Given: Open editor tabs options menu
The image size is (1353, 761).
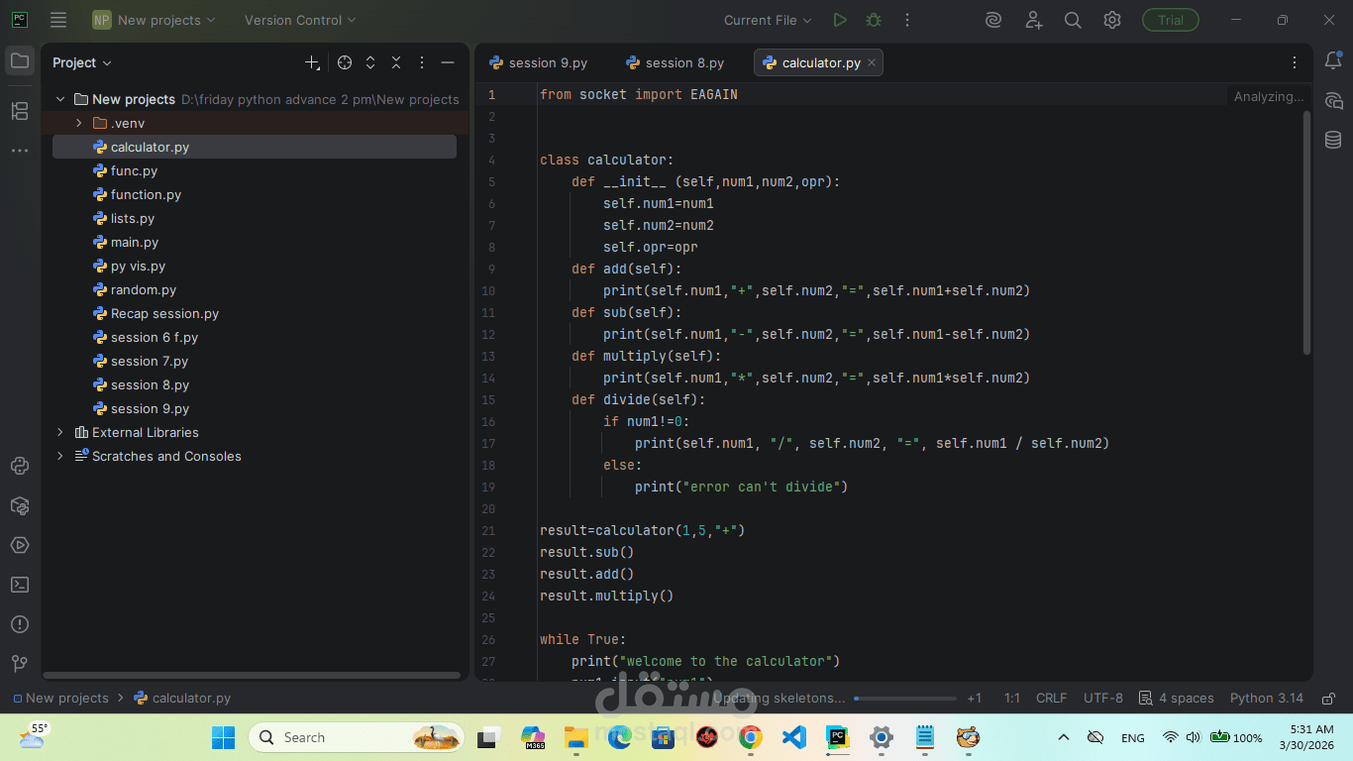Looking at the screenshot, I should pos(1294,62).
